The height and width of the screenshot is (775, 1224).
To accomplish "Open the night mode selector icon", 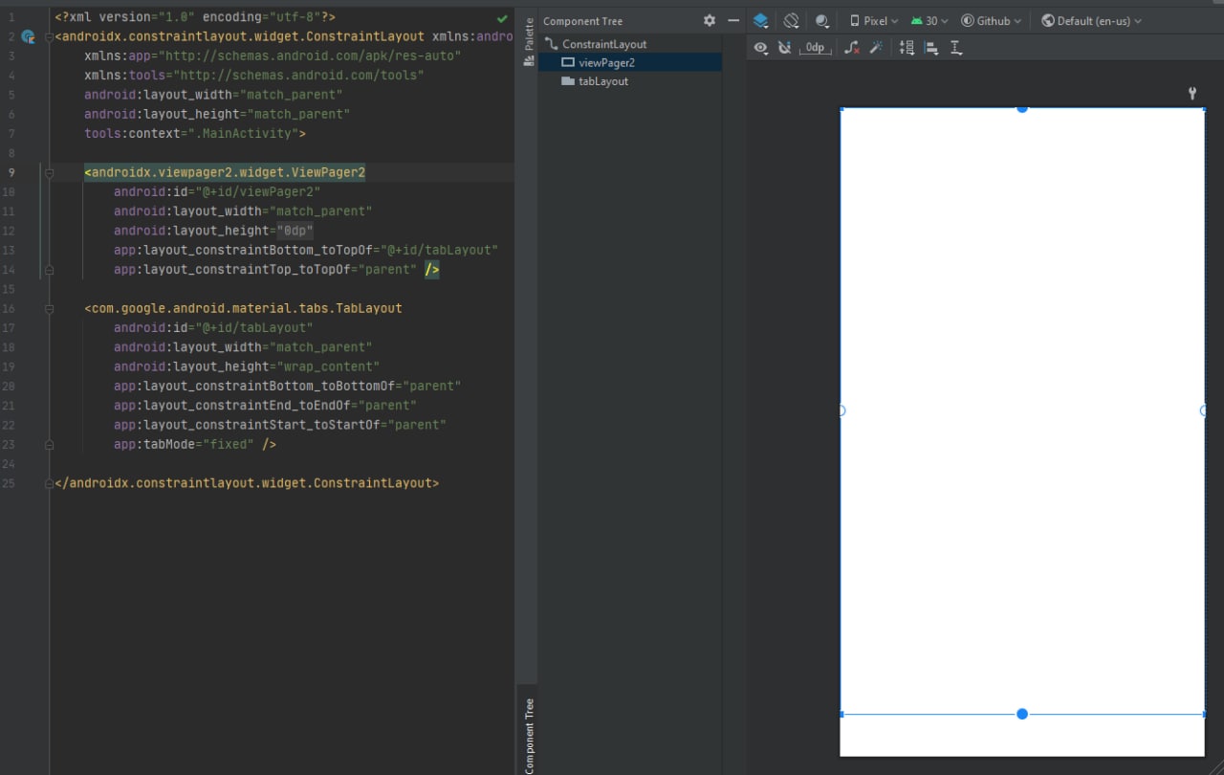I will click(x=821, y=20).
